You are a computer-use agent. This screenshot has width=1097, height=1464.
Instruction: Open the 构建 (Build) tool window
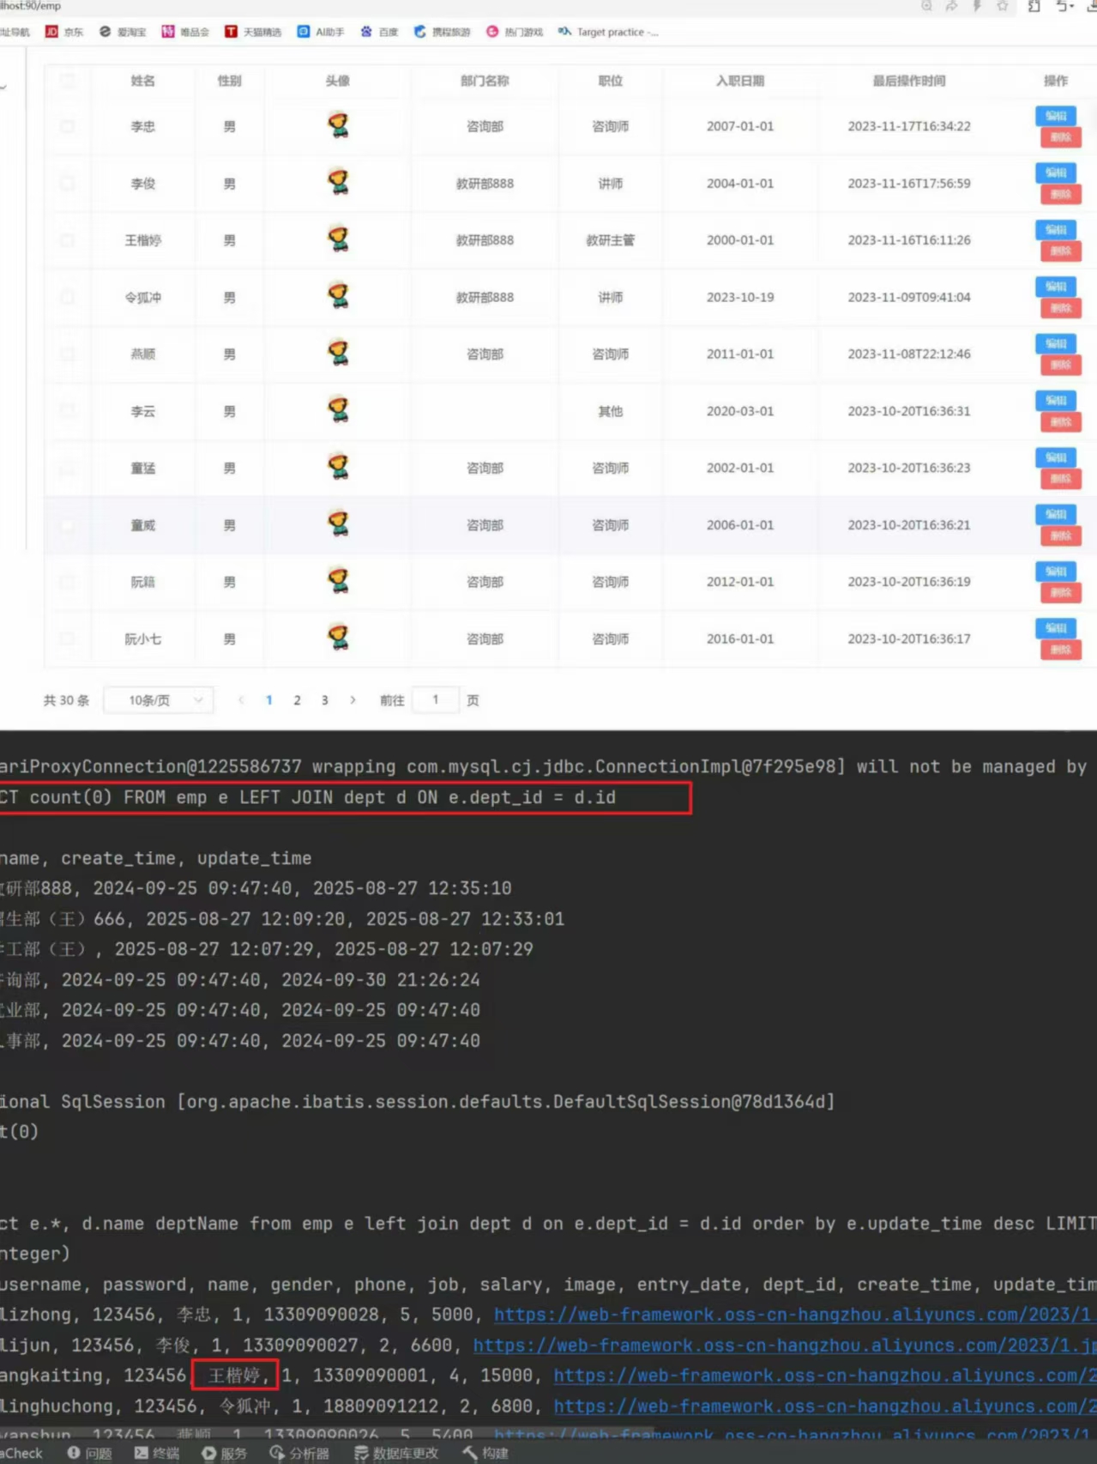pos(485,1453)
